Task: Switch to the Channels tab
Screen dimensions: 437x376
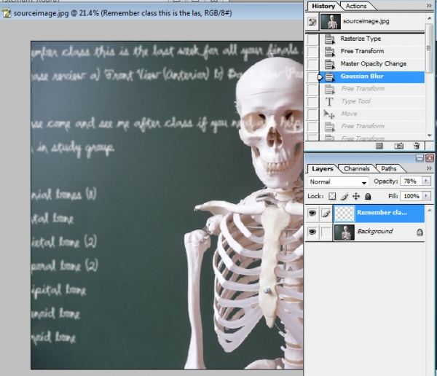Action: pyautogui.click(x=356, y=169)
